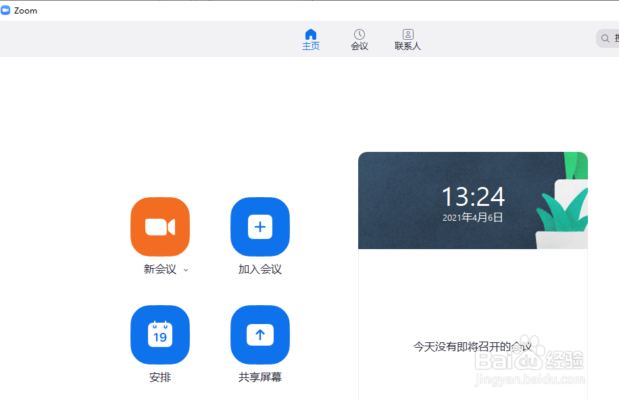Screen dimensions: 619x401
Task: Click the 共享屏幕 label text
Action: click(260, 377)
